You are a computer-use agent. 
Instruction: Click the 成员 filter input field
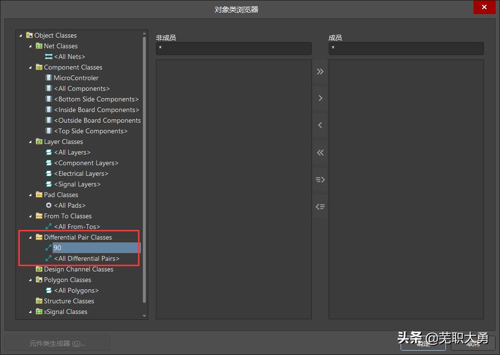(x=406, y=48)
